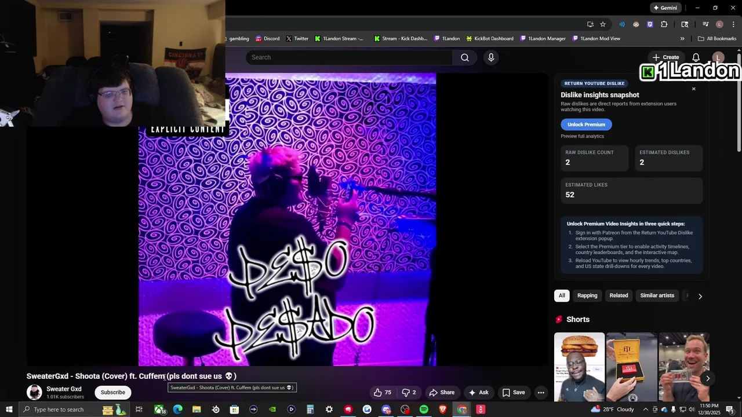The image size is (742, 417).
Task: Open the YouTube Create menu
Action: point(665,57)
